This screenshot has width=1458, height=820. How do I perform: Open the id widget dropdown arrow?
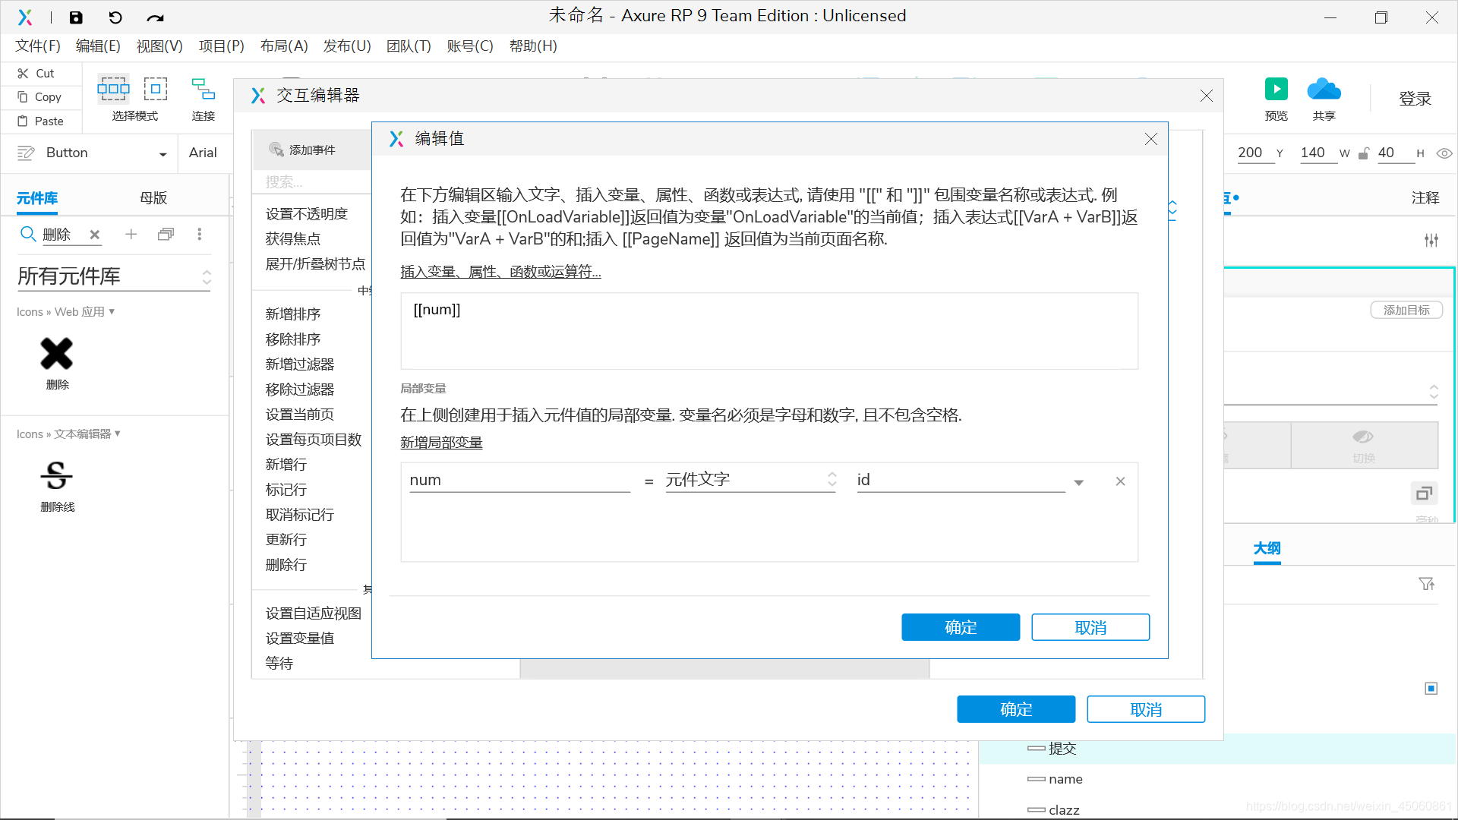(x=1078, y=482)
